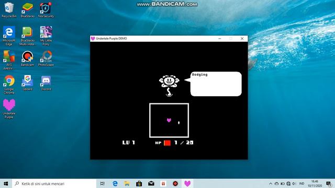The width and height of the screenshot is (335, 188).
Task: Open the OneDrive cloud tray icon
Action: 276,183
